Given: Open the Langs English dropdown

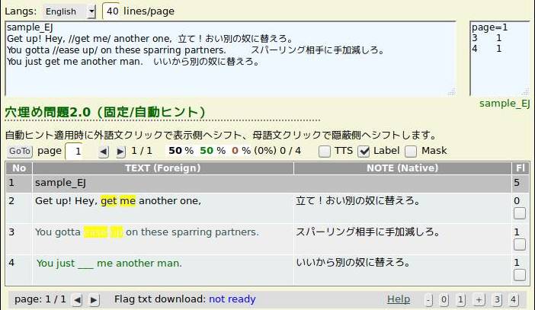Looking at the screenshot, I should coord(69,11).
